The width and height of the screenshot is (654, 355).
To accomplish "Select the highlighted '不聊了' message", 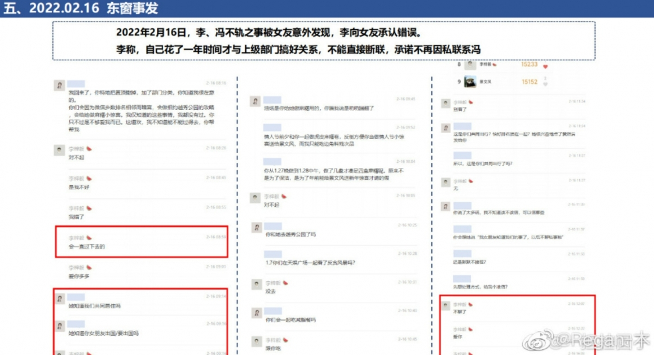I will tap(460, 312).
